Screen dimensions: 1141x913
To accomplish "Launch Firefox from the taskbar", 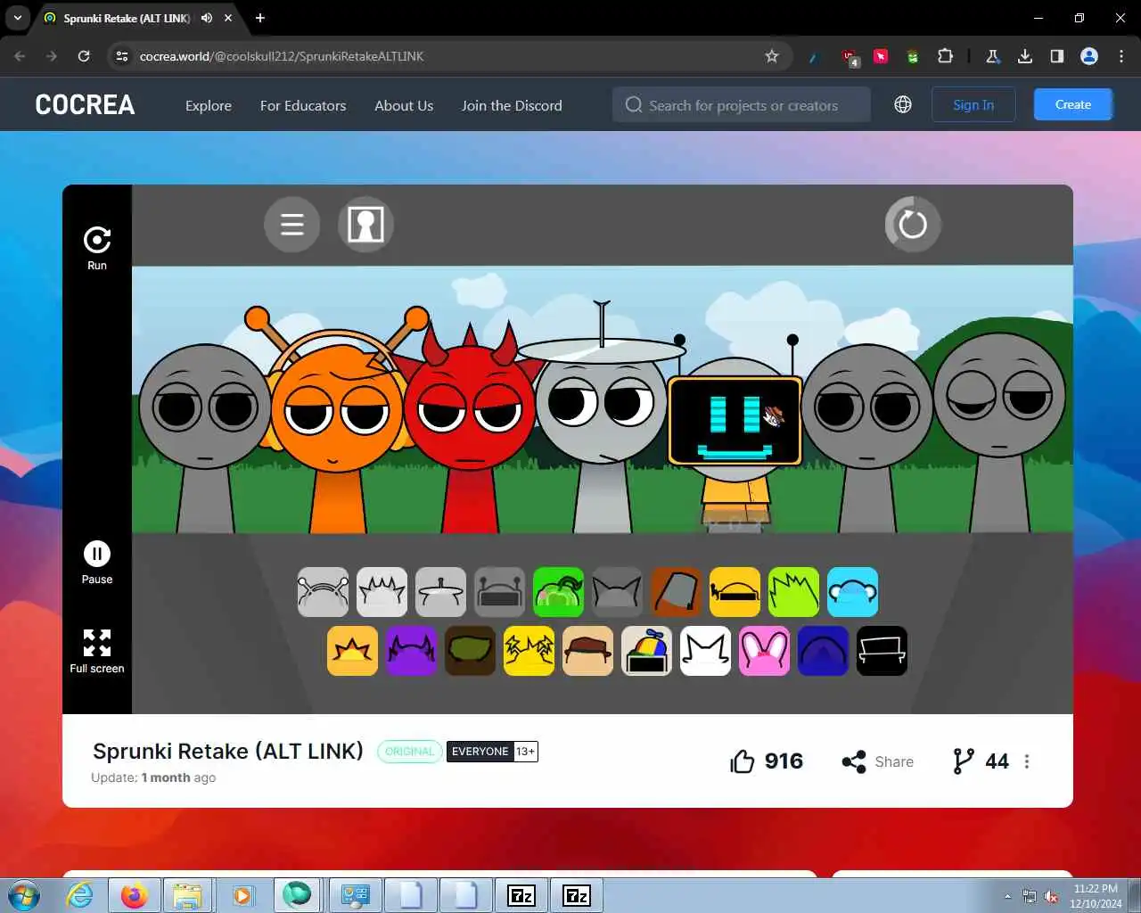I will click(135, 895).
